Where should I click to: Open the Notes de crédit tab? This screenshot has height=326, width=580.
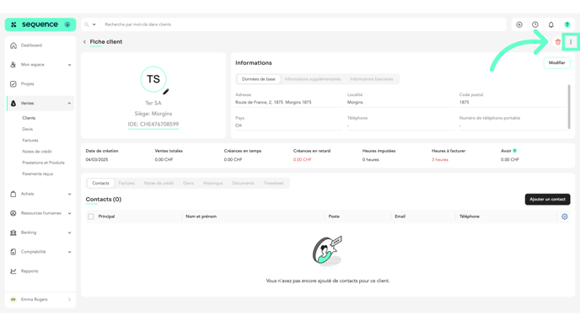[x=158, y=184]
